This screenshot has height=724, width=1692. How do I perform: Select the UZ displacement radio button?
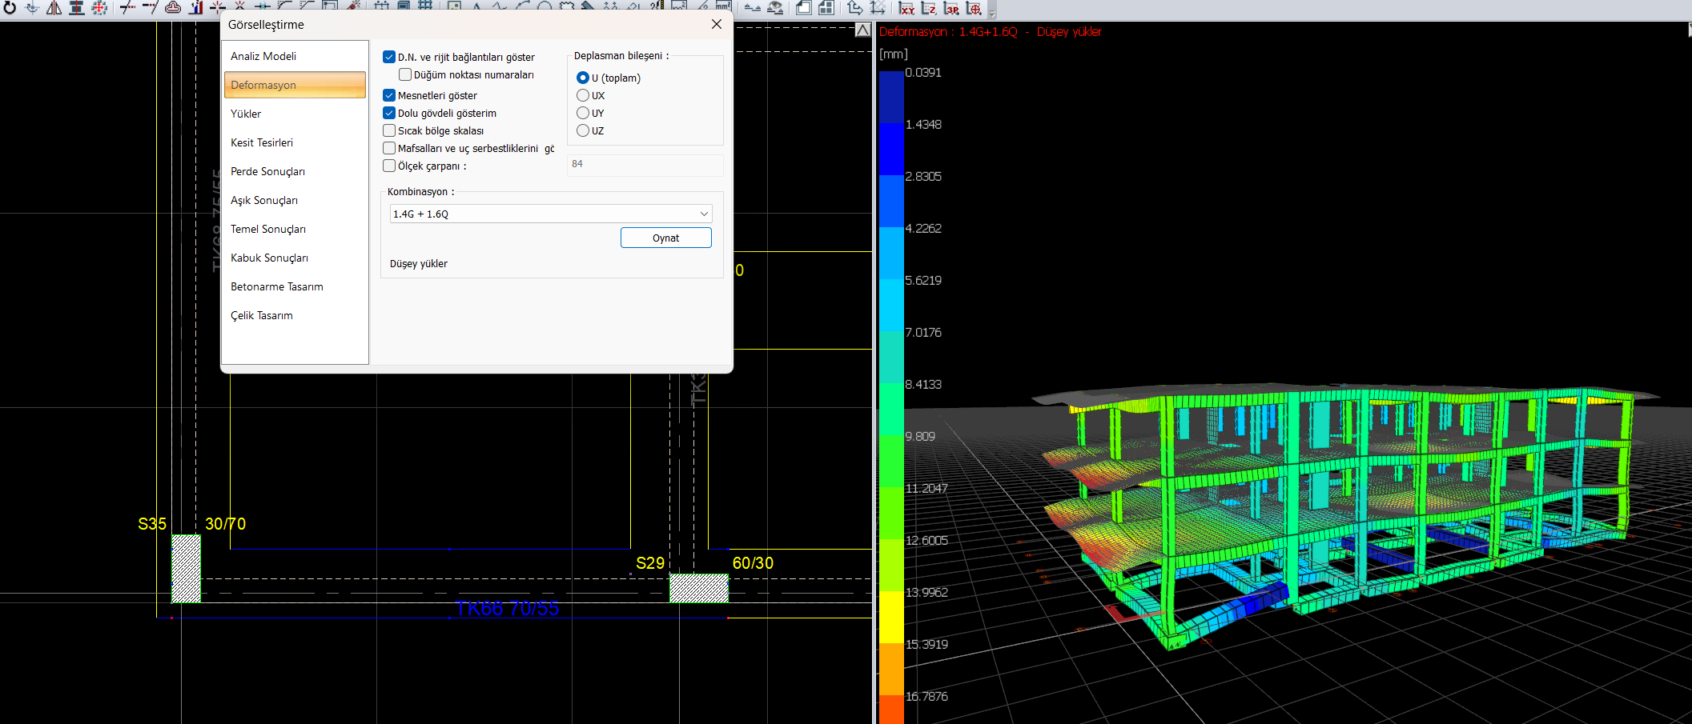[x=583, y=130]
